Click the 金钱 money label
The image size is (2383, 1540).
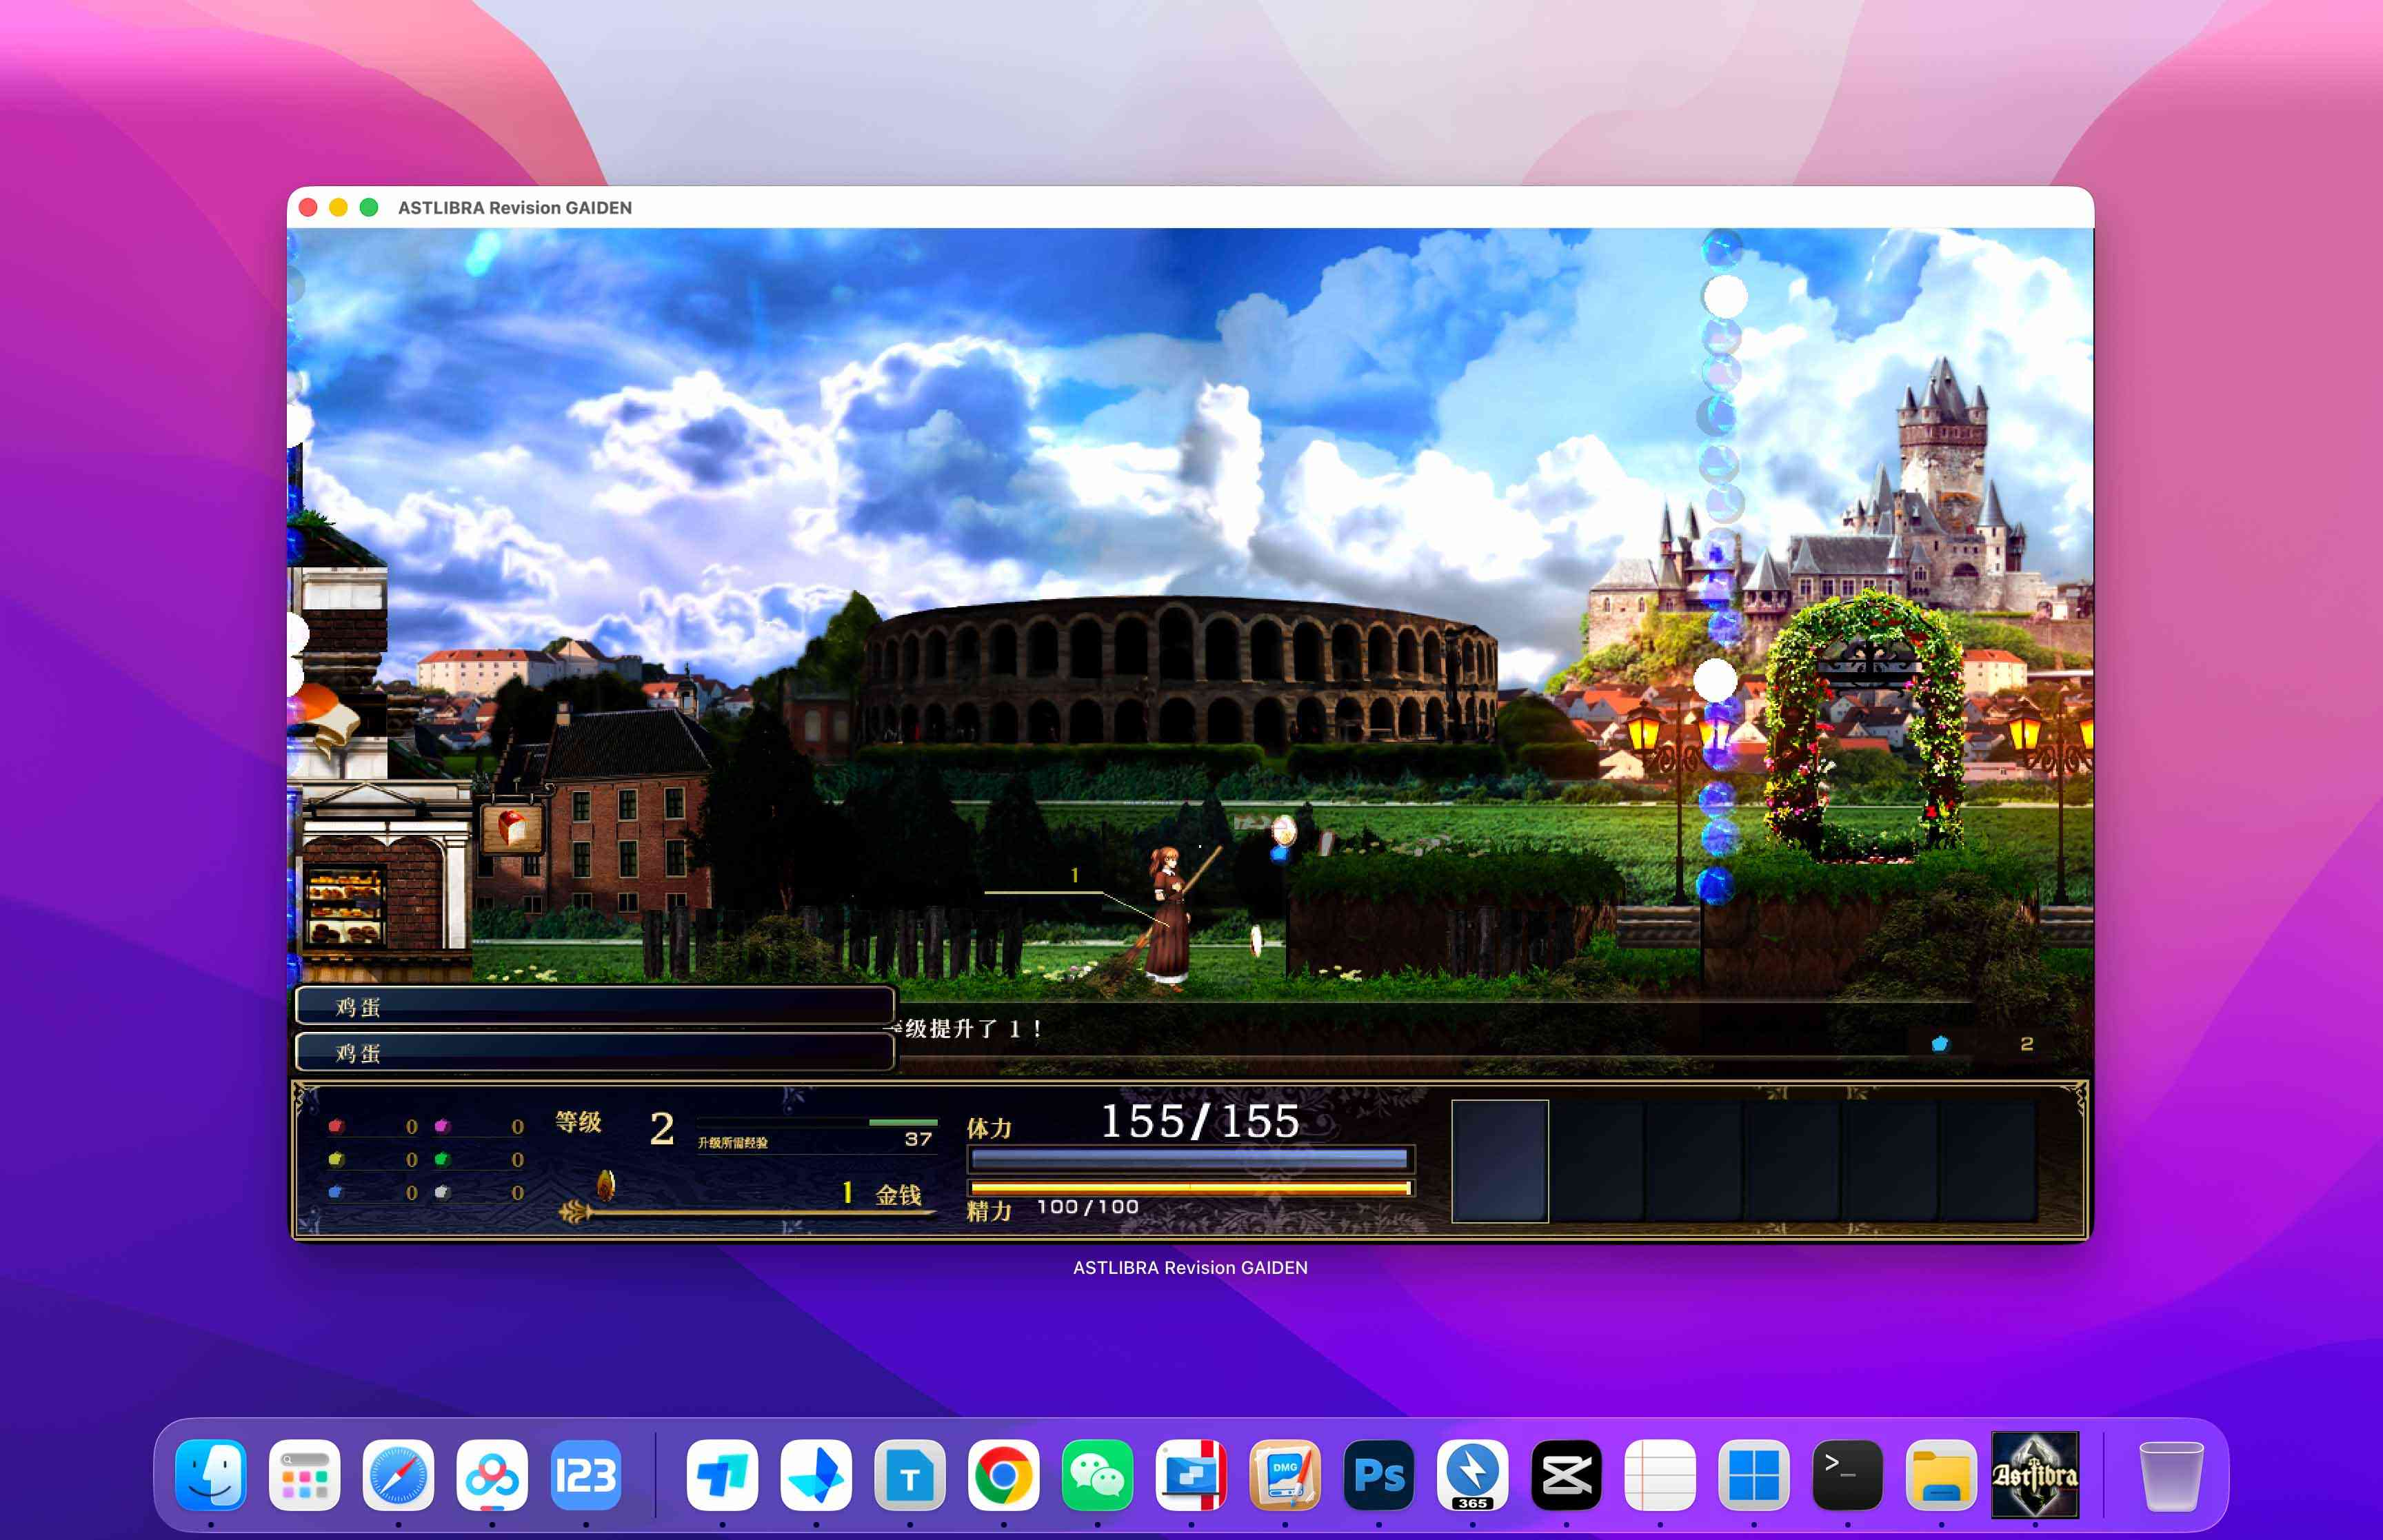pos(898,1194)
